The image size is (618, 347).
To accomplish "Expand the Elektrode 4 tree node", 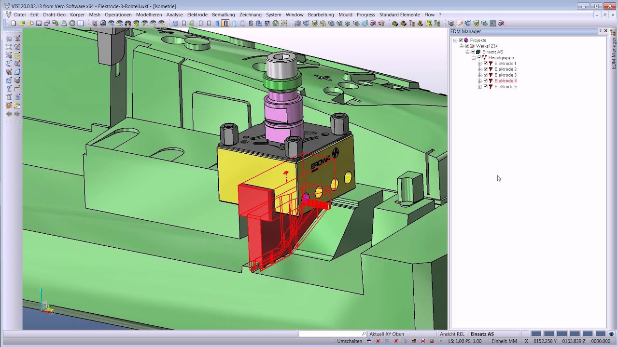I will [x=479, y=80].
